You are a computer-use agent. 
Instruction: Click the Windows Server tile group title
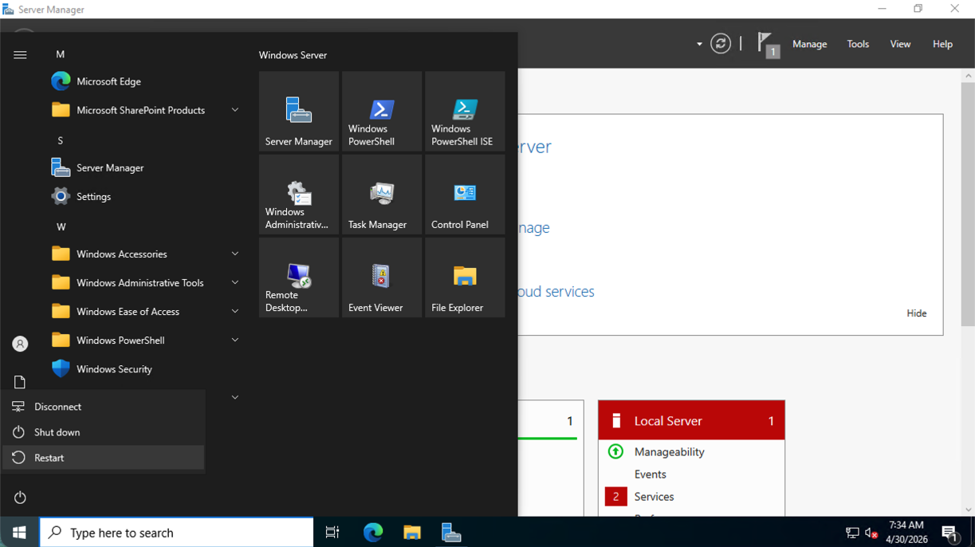293,55
